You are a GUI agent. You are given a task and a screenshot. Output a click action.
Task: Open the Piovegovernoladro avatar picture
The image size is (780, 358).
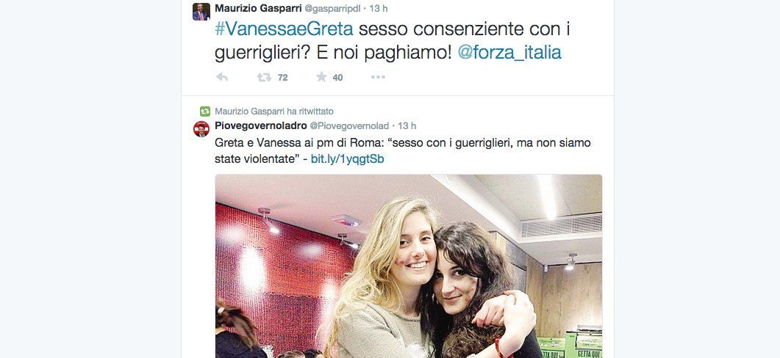(201, 128)
